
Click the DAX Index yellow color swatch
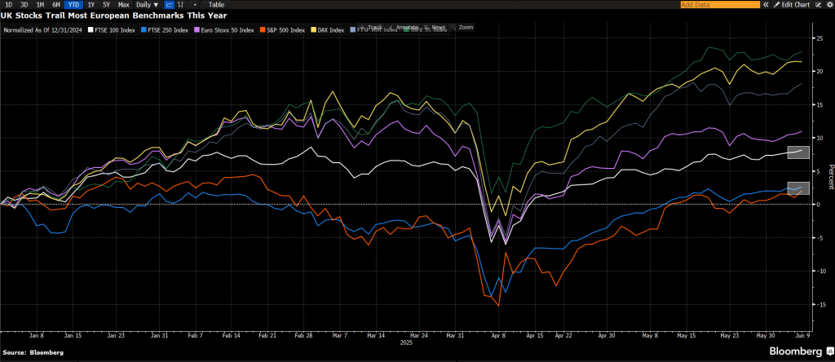coord(315,30)
